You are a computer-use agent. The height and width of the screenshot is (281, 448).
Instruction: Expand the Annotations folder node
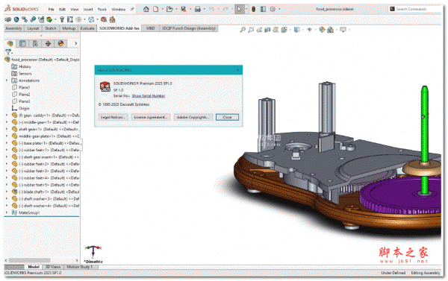click(7, 80)
